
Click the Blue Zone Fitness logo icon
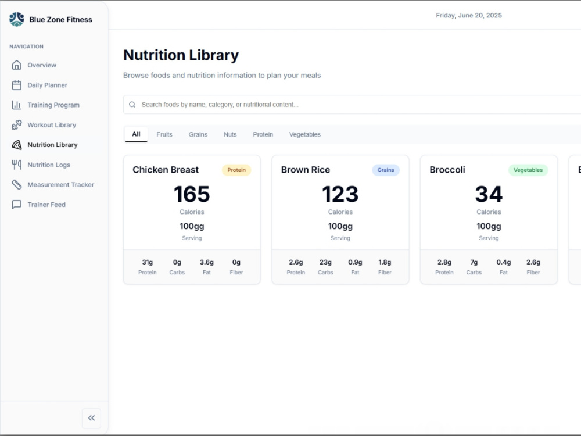click(x=17, y=19)
